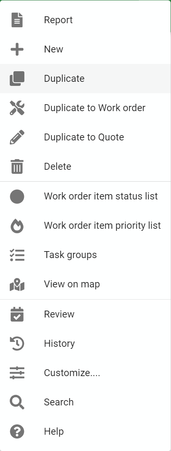
Task: Click the calendar checkmark Review icon
Action: [17, 314]
